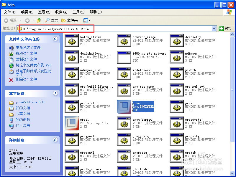Select the protk_unlock file icon
Viewport: 236px width, 177px height.
point(71,171)
